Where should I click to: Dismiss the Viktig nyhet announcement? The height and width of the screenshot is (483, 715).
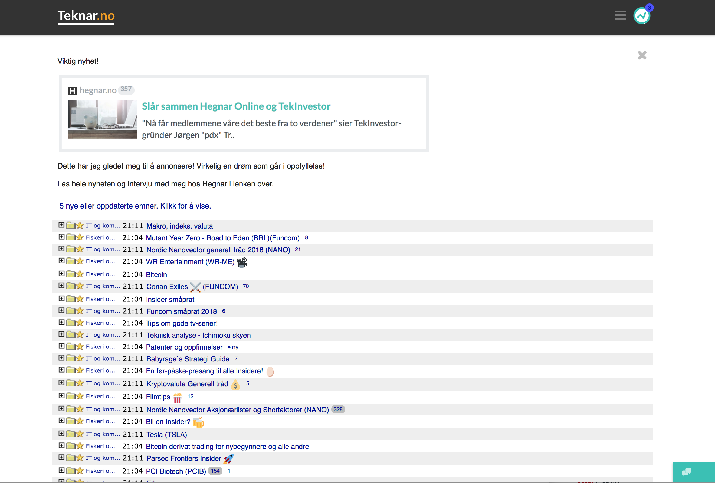(x=642, y=55)
